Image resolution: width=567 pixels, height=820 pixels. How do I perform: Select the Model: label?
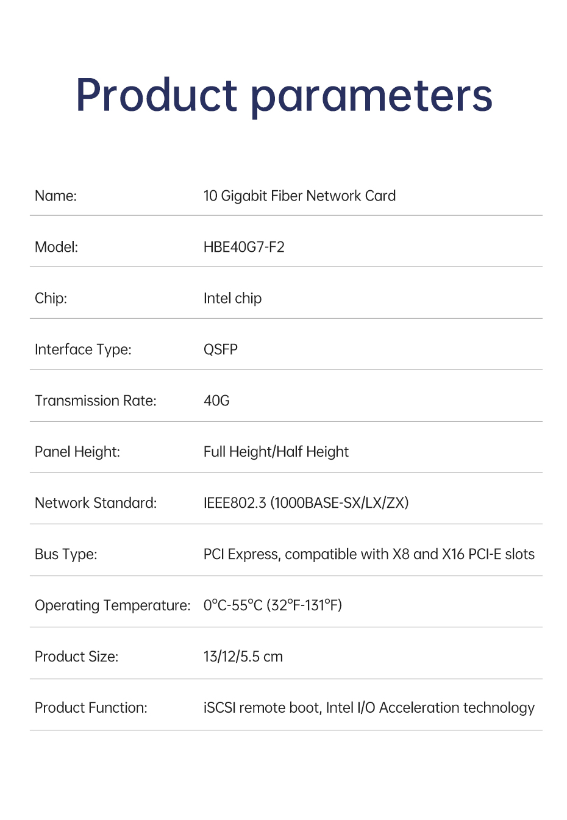[56, 247]
